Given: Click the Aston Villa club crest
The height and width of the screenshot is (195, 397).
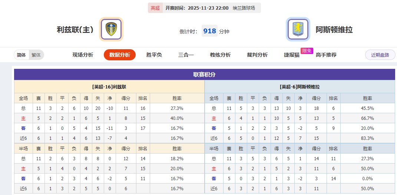Looking at the screenshot, I should (298, 29).
